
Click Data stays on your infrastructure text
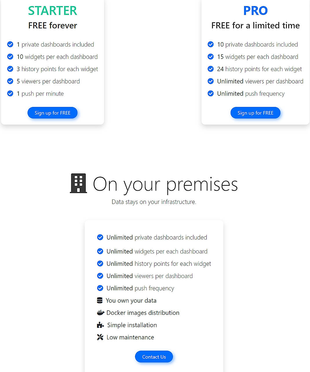(154, 202)
